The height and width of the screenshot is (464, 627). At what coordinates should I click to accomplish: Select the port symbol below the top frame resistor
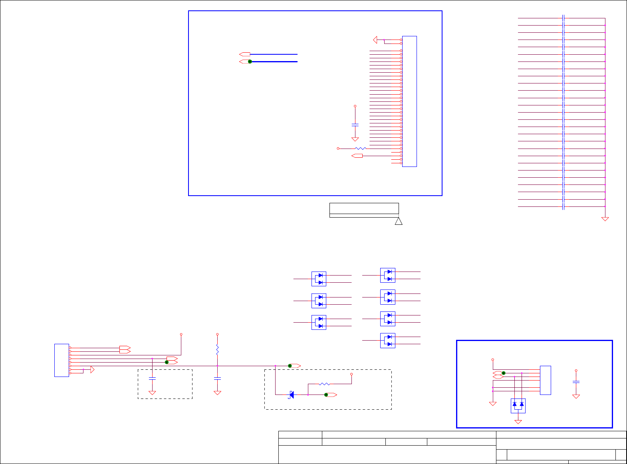click(357, 156)
